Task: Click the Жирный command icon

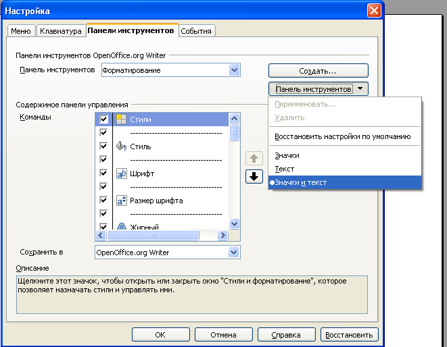Action: pos(122,226)
